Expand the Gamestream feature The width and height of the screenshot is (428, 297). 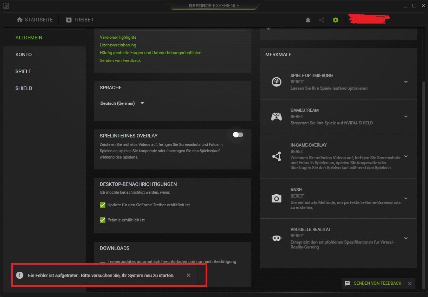(x=406, y=117)
